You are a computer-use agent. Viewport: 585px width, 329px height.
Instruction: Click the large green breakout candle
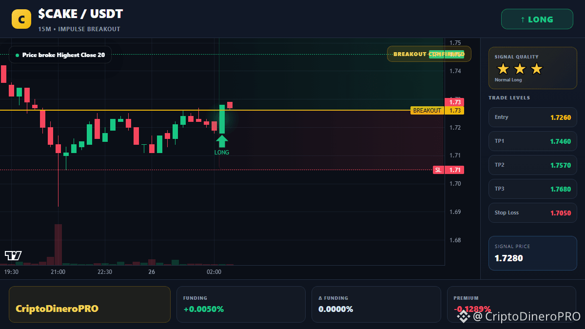[222, 119]
